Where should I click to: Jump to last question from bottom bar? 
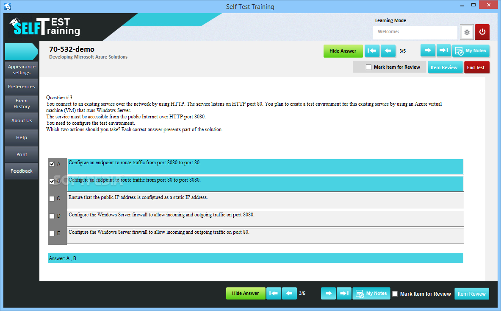(344, 294)
